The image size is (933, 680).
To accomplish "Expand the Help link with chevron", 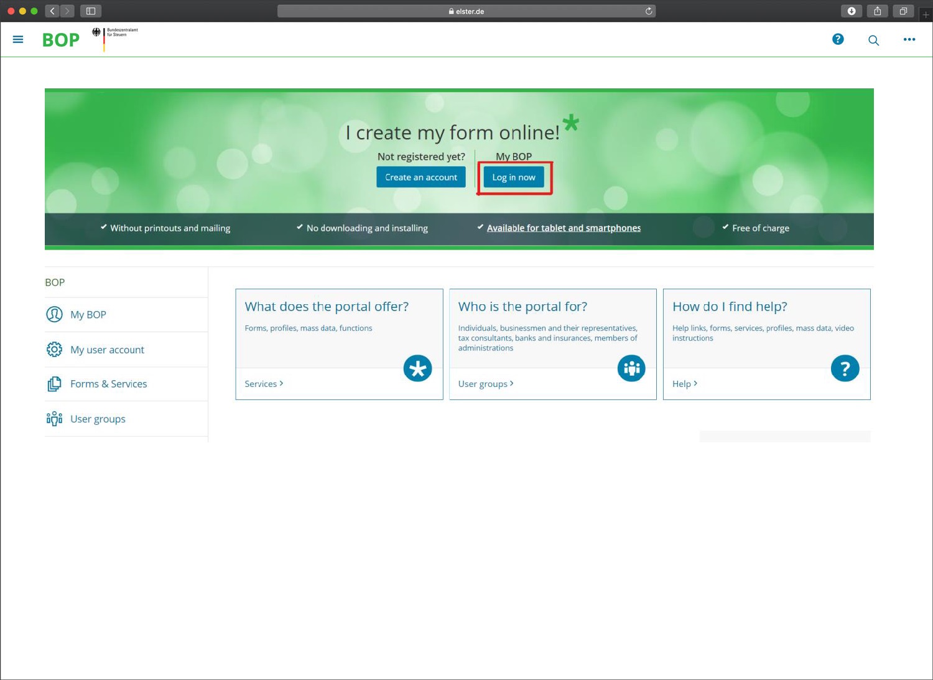I will coord(684,384).
